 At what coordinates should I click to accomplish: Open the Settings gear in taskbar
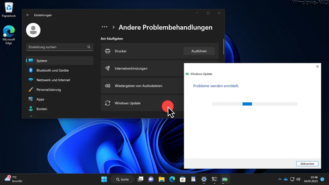coord(204,179)
